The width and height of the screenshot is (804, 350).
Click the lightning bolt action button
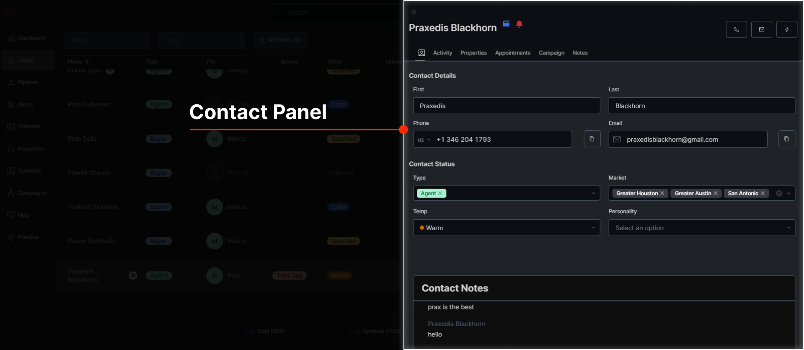(x=786, y=29)
